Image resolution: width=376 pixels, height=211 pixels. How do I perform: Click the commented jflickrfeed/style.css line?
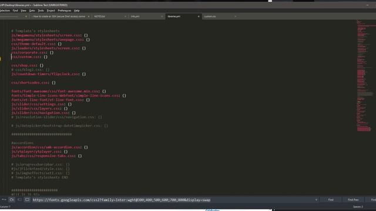(x=41, y=169)
